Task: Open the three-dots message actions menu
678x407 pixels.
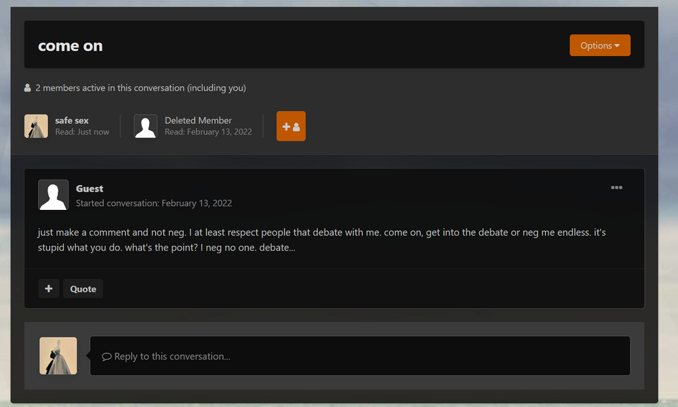Action: 616,188
